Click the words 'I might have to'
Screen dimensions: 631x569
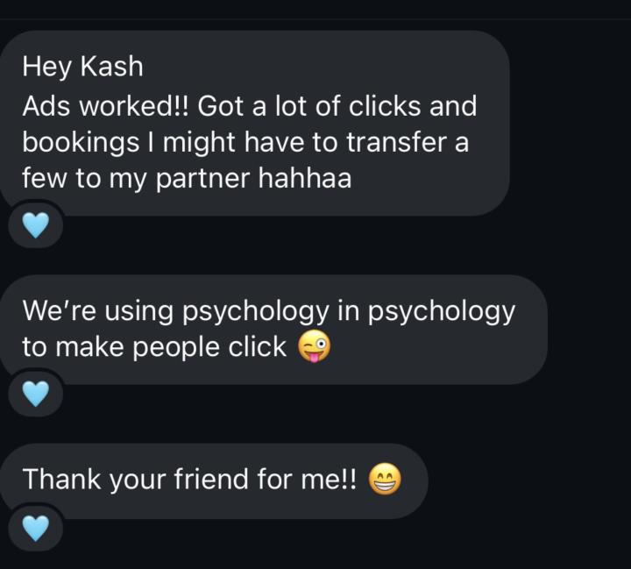[243, 142]
